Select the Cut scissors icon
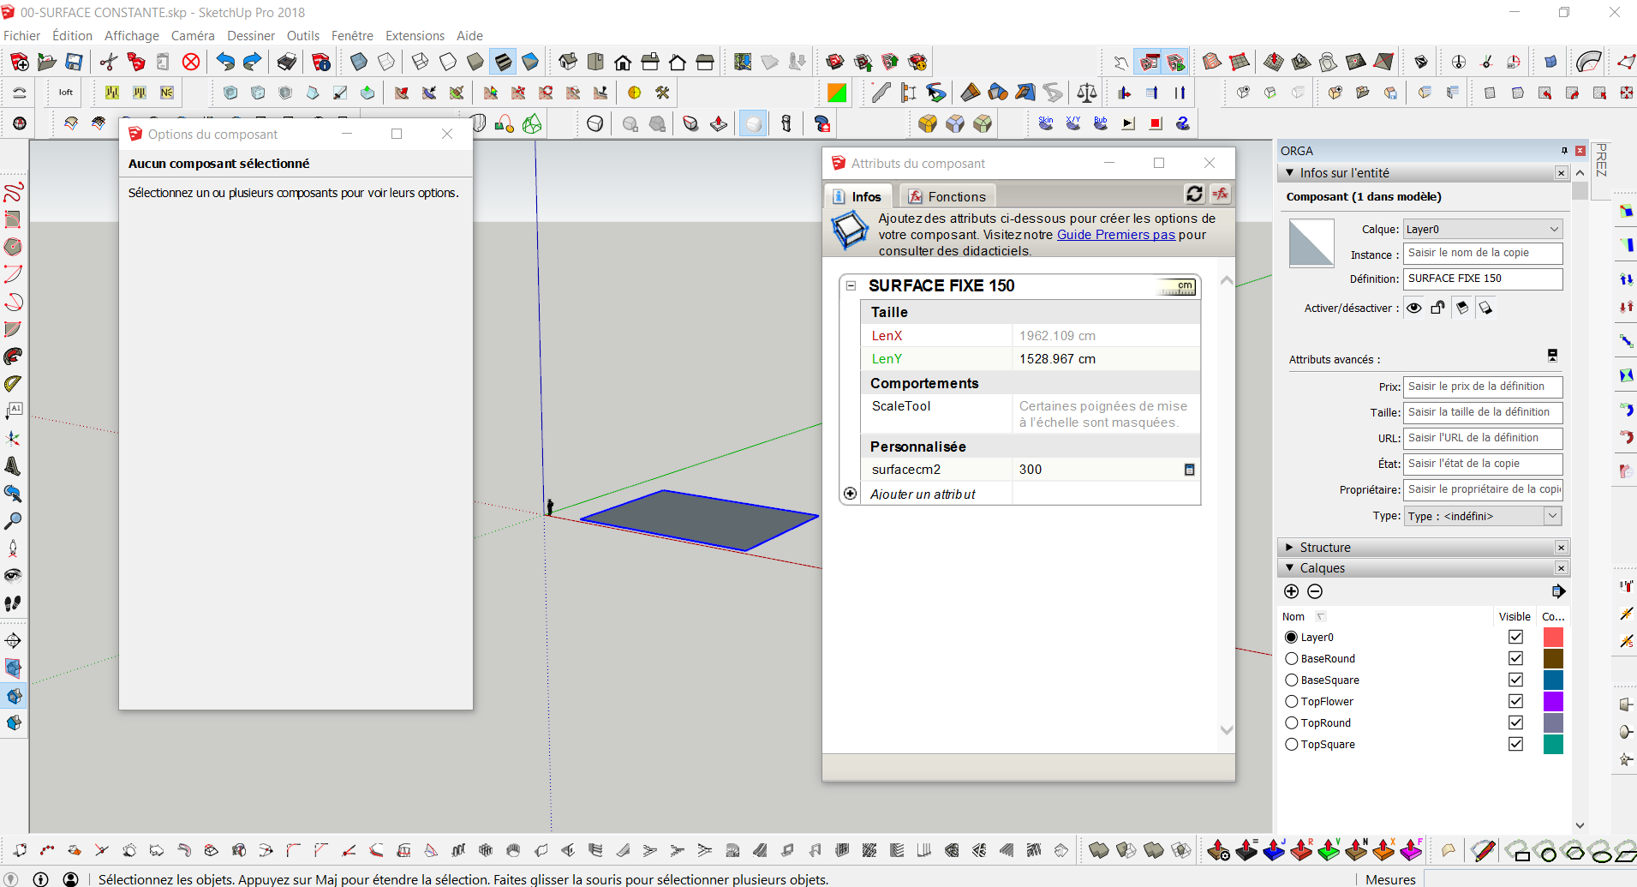 click(108, 62)
